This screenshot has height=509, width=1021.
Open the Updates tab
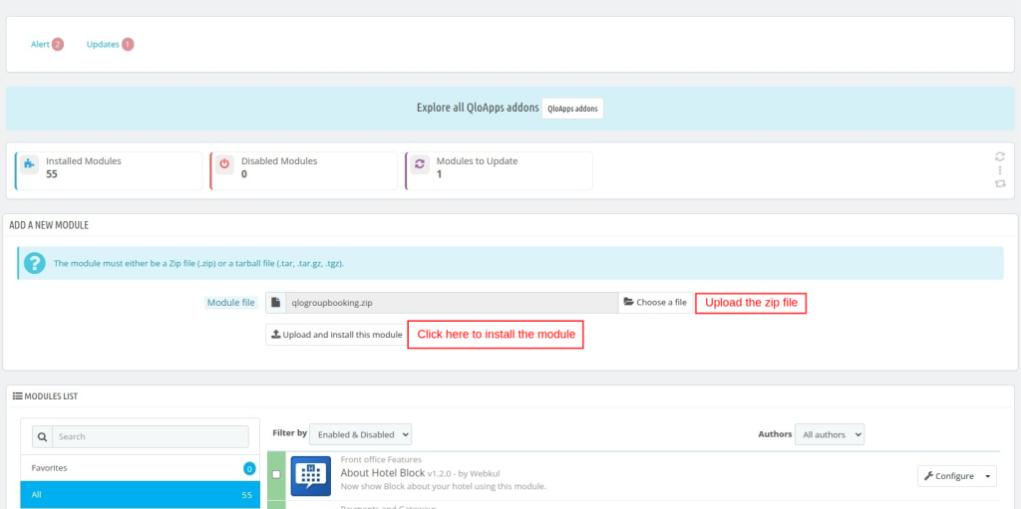point(110,44)
